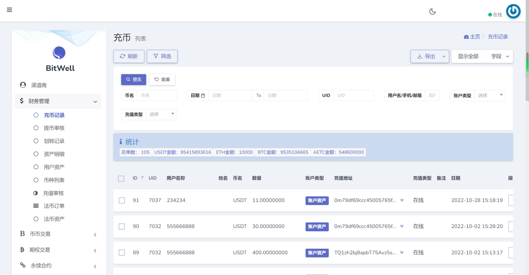This screenshot has width=529, height=275.
Task: Open the 法币订单 menu item
Action: point(54,206)
